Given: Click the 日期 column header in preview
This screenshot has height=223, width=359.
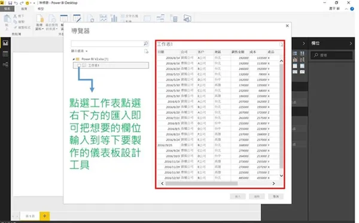Looking at the screenshot, I should [160, 52].
